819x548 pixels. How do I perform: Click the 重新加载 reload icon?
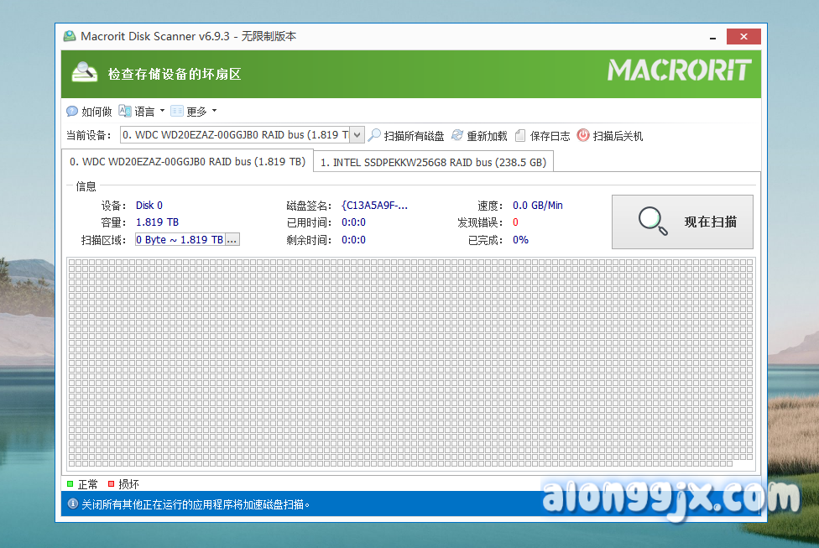tap(457, 135)
